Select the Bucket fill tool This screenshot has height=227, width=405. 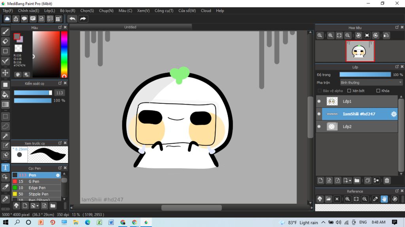[5, 95]
